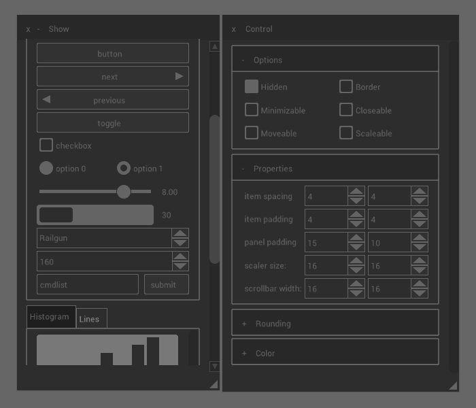Increase second item padding value
This screenshot has width=476, height=408.
coord(420,214)
